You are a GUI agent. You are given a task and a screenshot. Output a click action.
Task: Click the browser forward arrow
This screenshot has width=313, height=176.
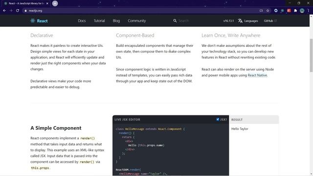(x=11, y=11)
